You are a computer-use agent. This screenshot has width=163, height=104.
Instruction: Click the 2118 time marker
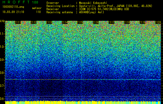coord(127,22)
